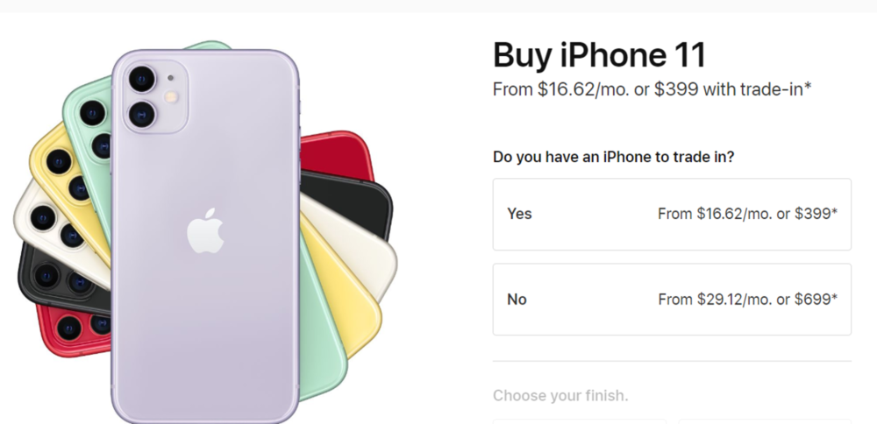Click the "Buy iPhone 11" heading
The image size is (877, 424).
click(x=599, y=56)
